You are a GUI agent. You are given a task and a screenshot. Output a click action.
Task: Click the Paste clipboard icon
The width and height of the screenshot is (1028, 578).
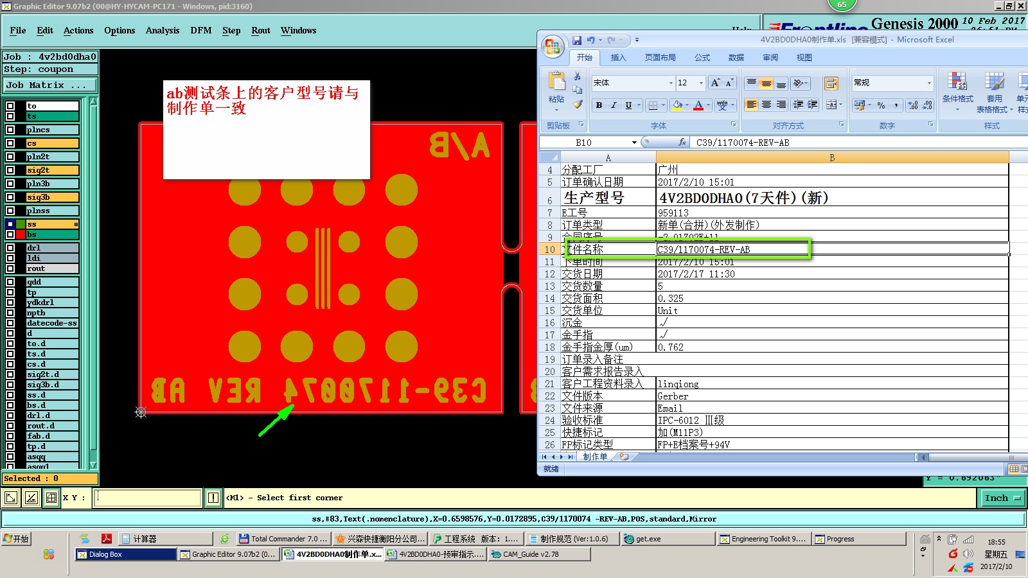coord(556,82)
